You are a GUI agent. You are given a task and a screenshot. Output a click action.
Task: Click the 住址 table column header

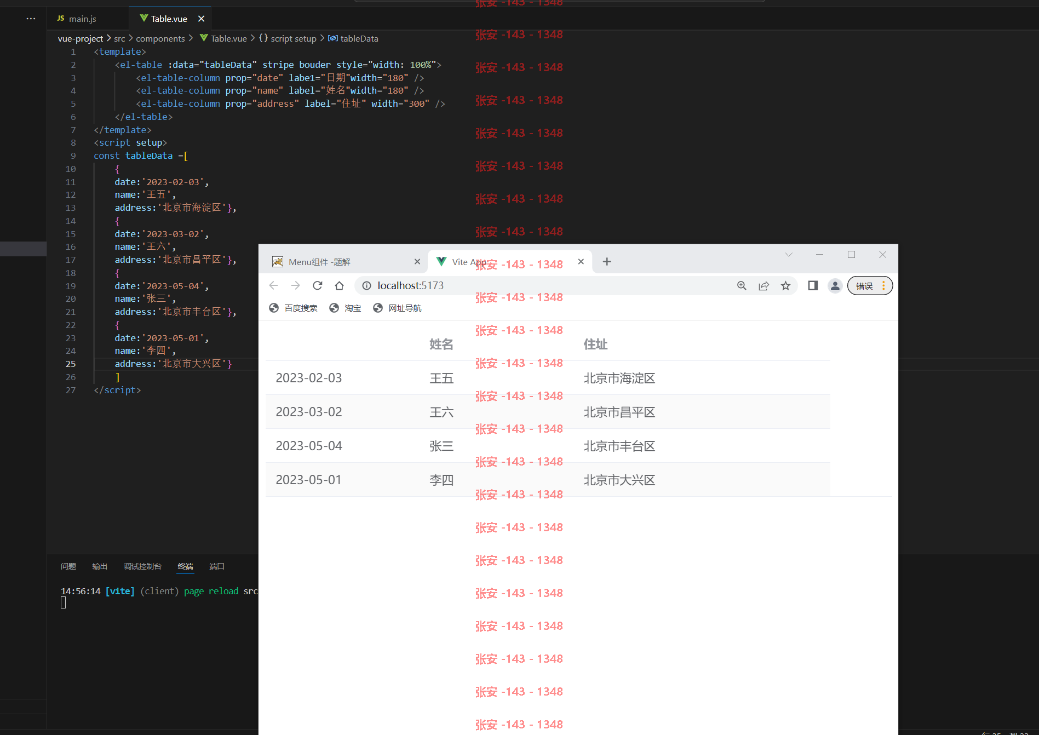pos(595,344)
